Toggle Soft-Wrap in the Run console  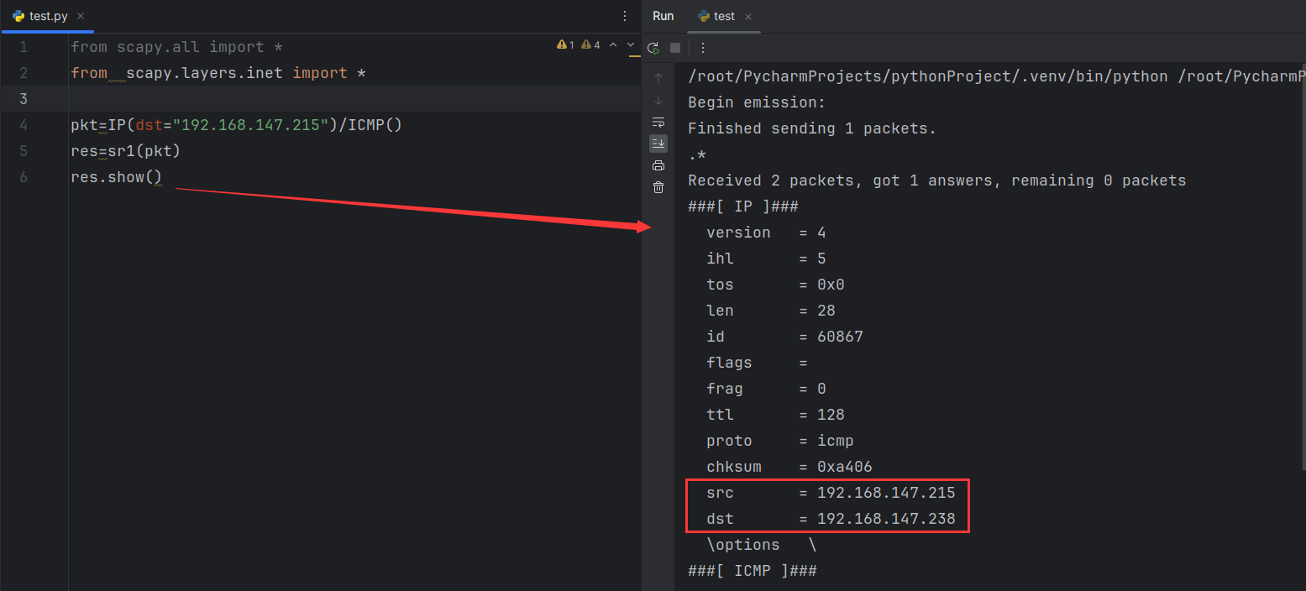click(658, 122)
